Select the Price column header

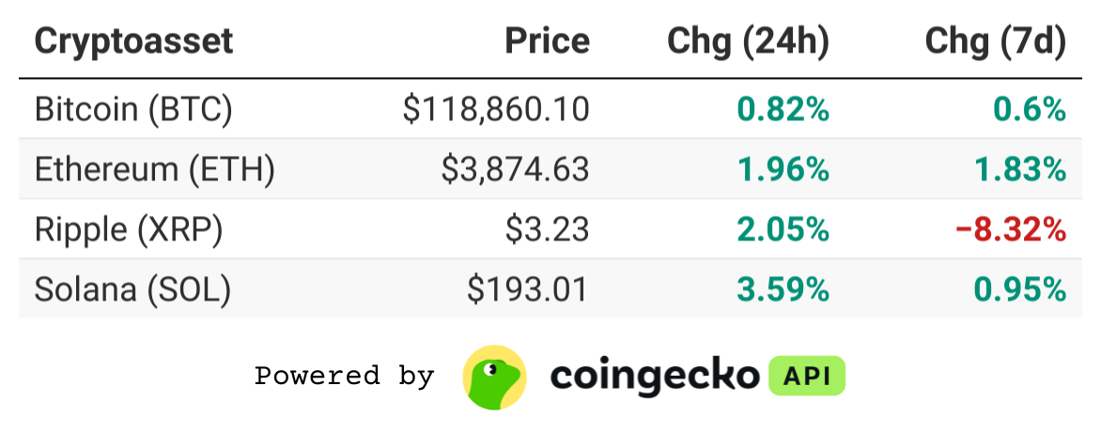pyautogui.click(x=548, y=40)
